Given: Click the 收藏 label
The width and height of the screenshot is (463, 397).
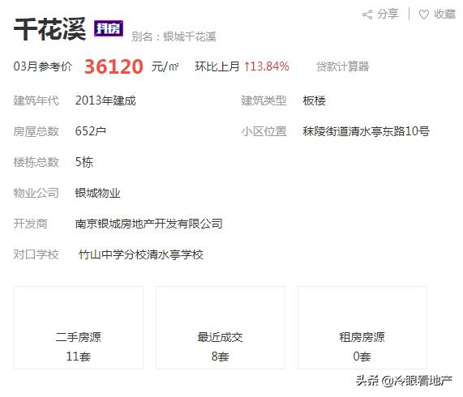Looking at the screenshot, I should coord(444,14).
